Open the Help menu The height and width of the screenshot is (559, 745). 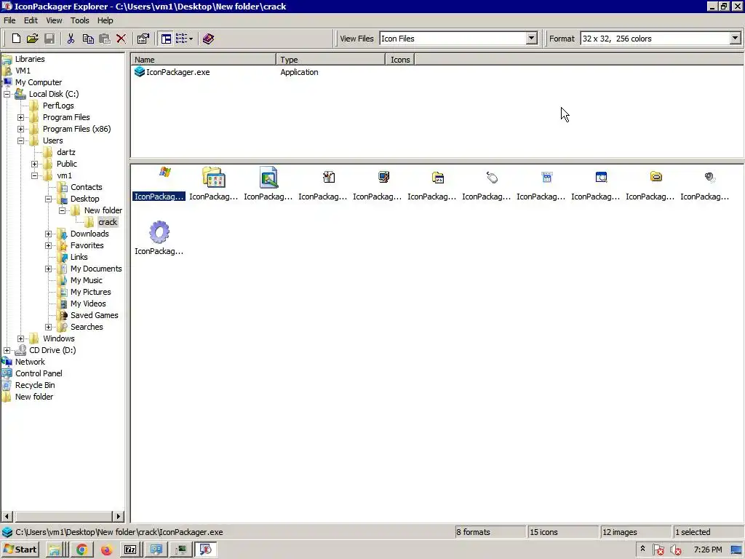click(105, 20)
